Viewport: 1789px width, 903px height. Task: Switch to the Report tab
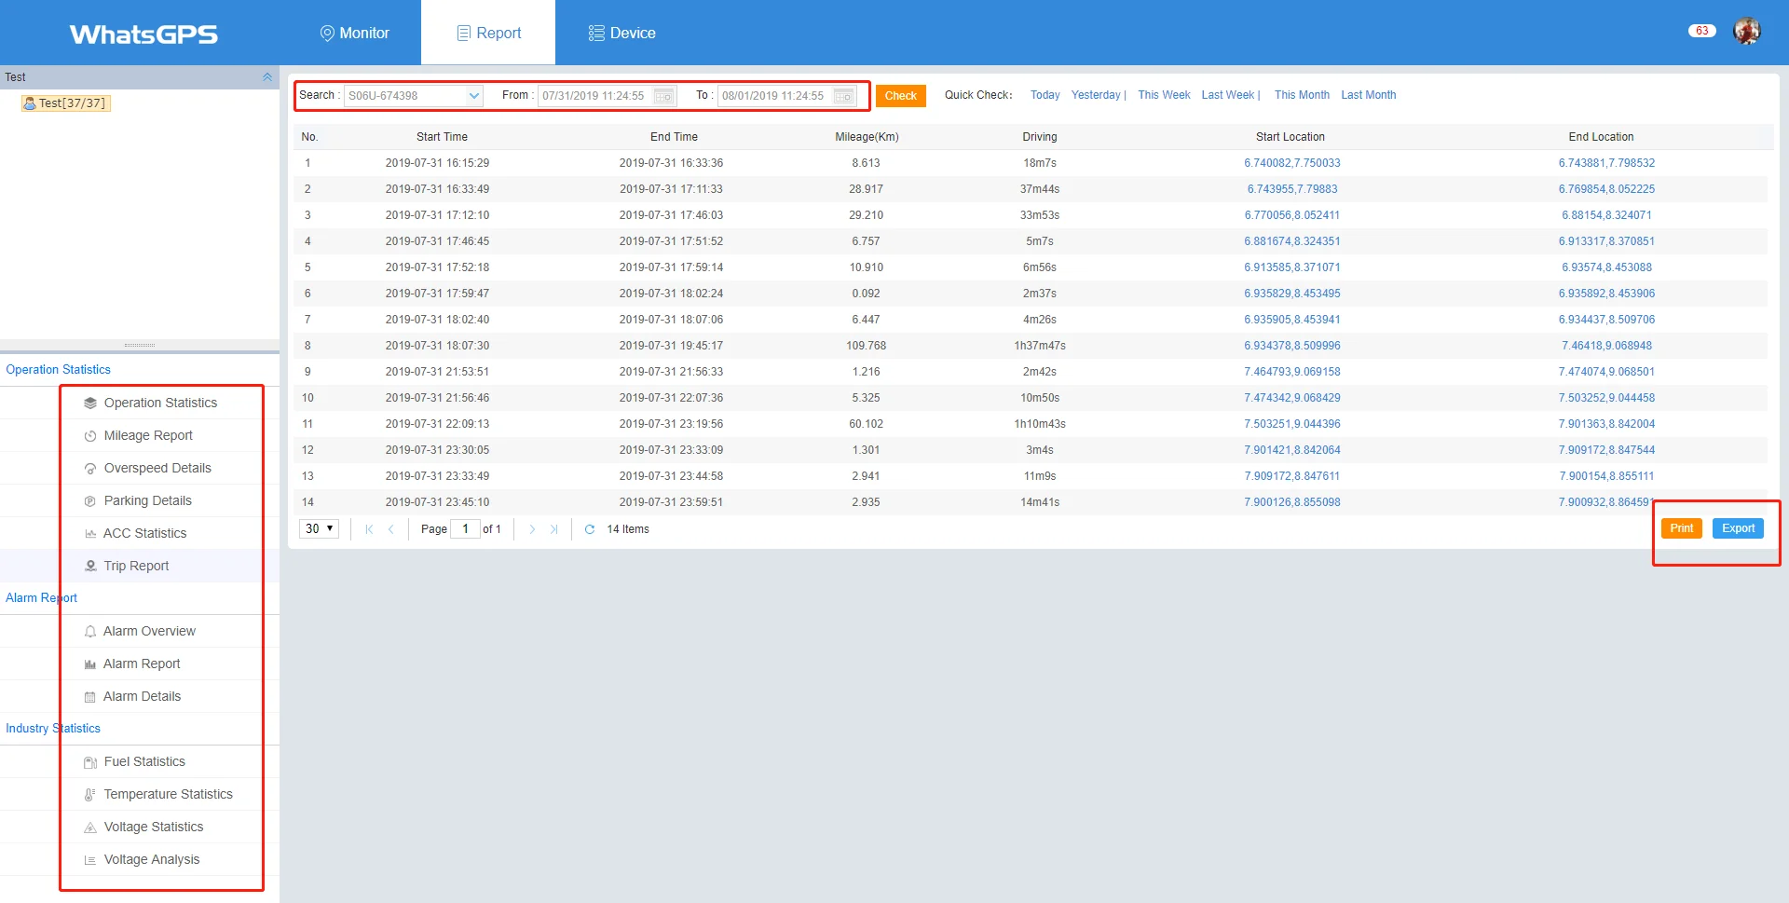488,33
